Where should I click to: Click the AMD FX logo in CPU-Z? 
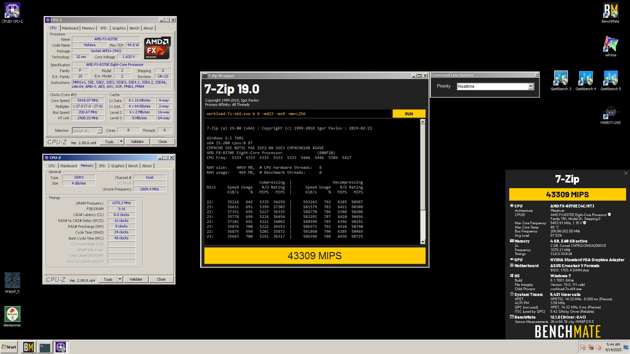pyautogui.click(x=157, y=48)
